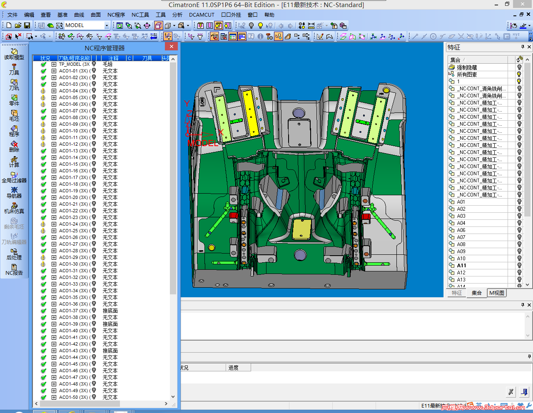
Task: Open the 文件 menu
Action: [x=12, y=15]
